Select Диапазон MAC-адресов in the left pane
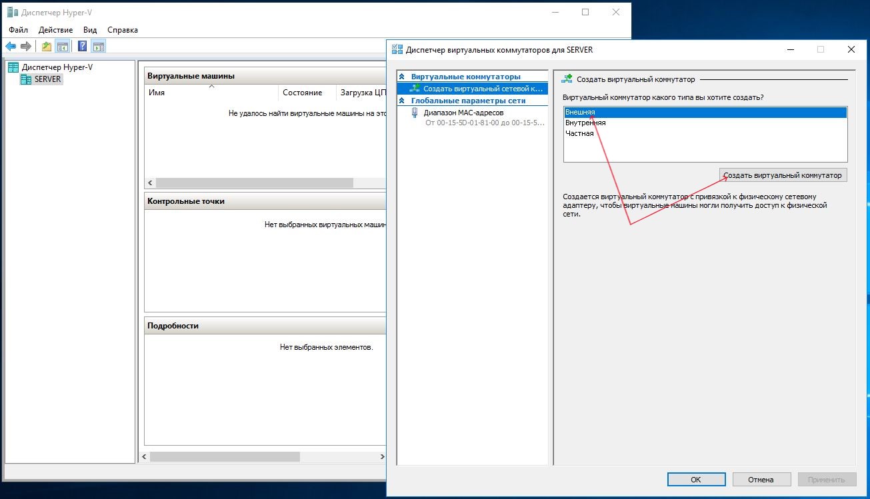The image size is (870, 499). tap(463, 113)
